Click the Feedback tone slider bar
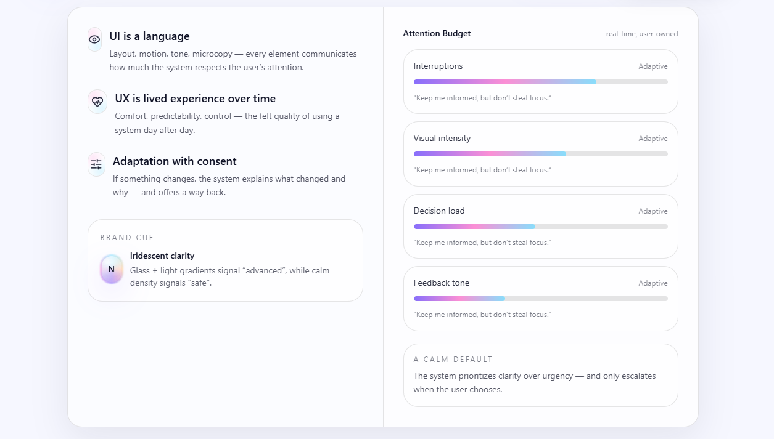Screen dimensions: 774x439 540,299
